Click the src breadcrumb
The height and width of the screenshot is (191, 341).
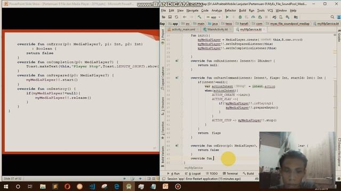click(186, 23)
